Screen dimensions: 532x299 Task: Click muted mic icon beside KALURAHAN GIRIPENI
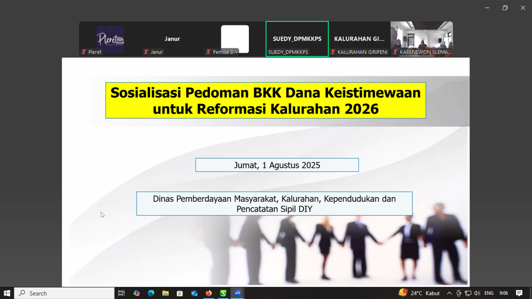pyautogui.click(x=333, y=52)
